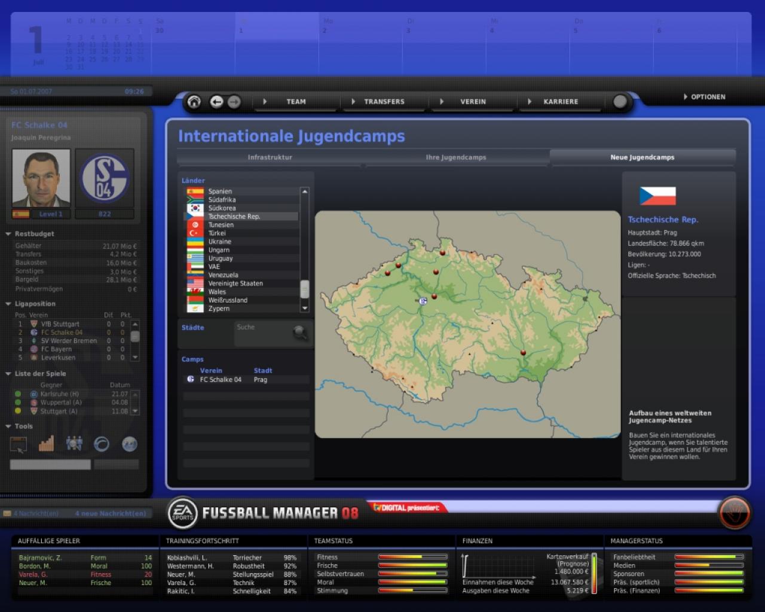Open the 4 neue Nachricht(en) link
Image resolution: width=765 pixels, height=612 pixels.
point(111,513)
